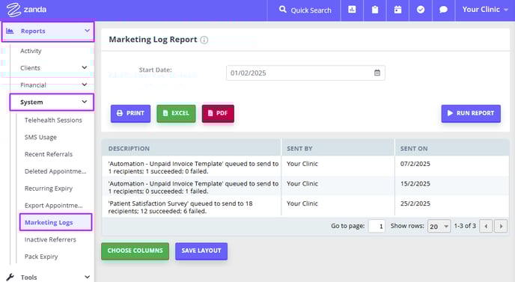Open the Start Date calendar picker icon
The height and width of the screenshot is (282, 515).
377,73
